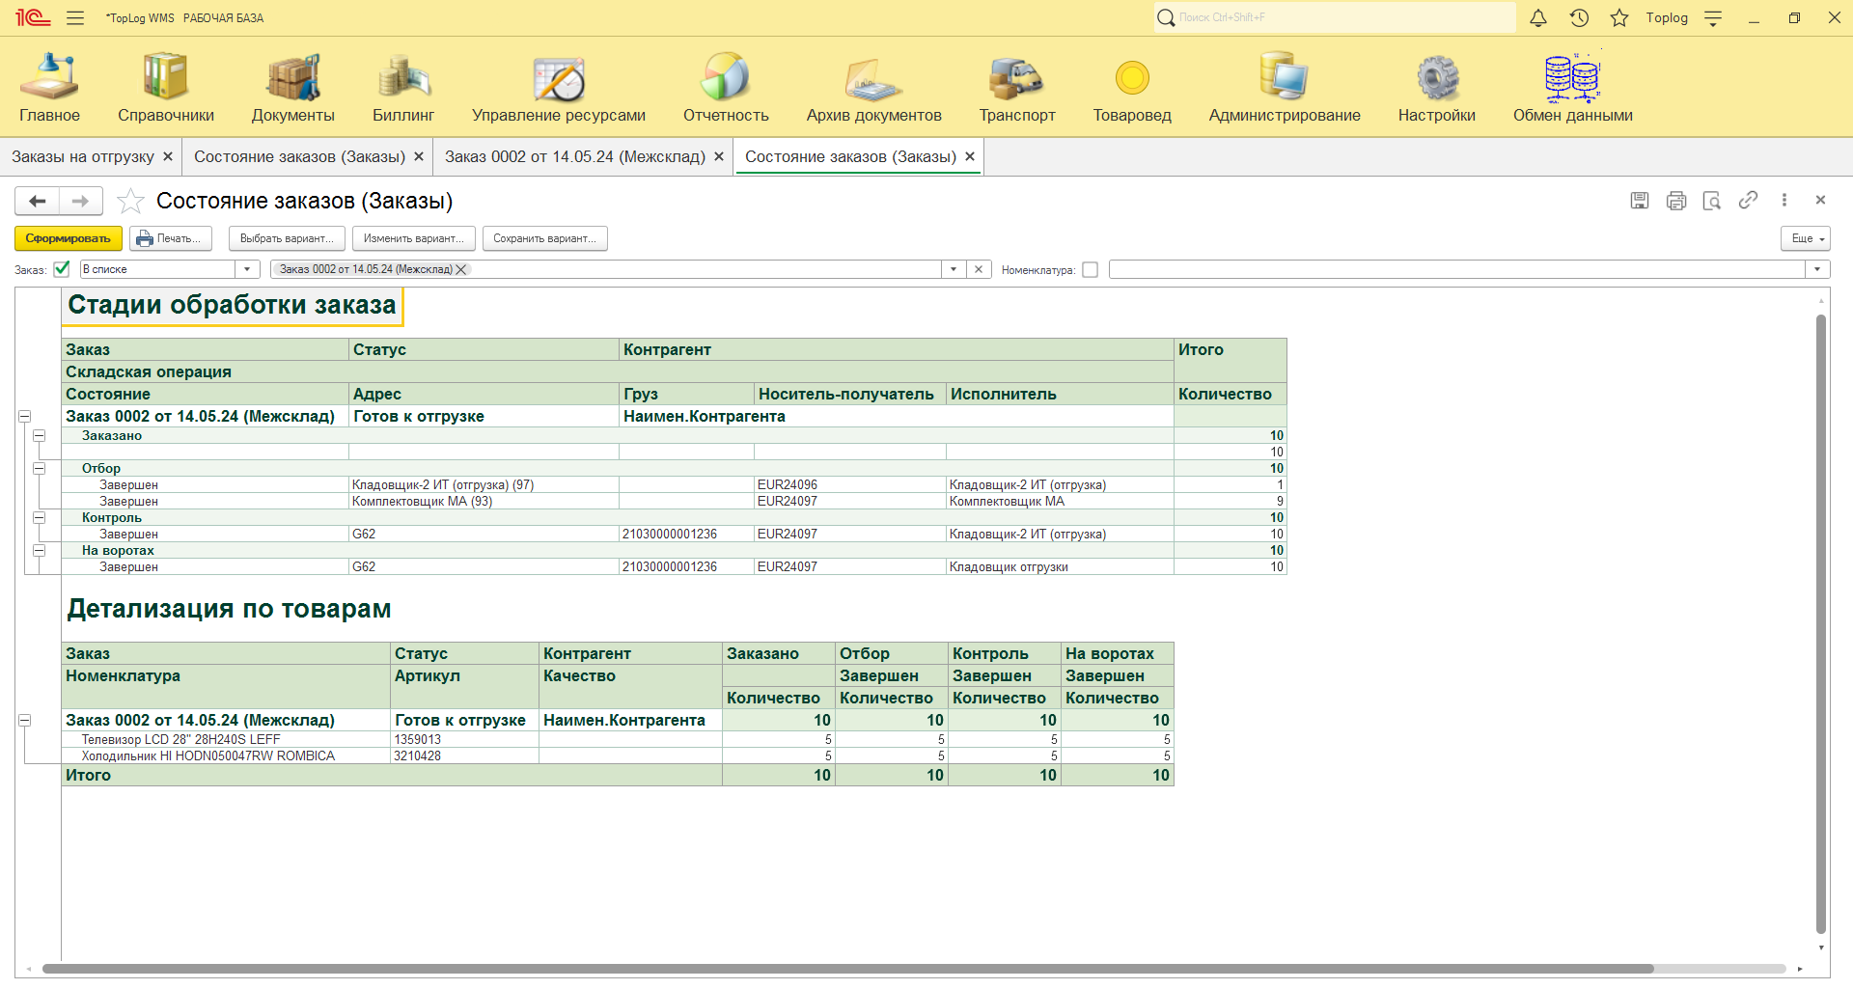The image size is (1853, 989).
Task: Click Сохранить вариант... button
Action: coord(544,238)
